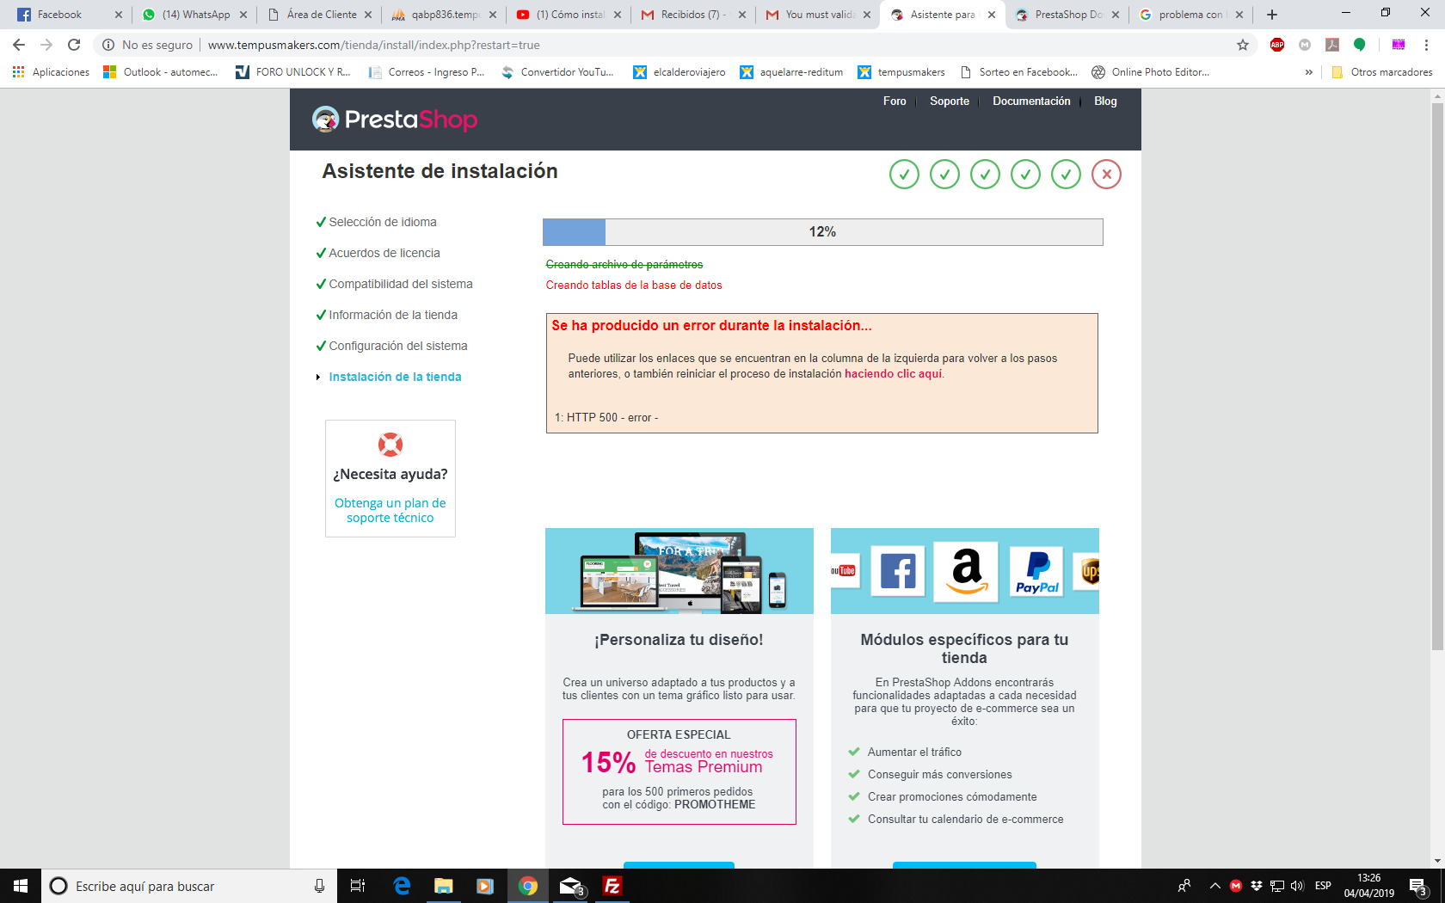Open the 'Otros marcadores' bookmarks folder

point(1382,72)
